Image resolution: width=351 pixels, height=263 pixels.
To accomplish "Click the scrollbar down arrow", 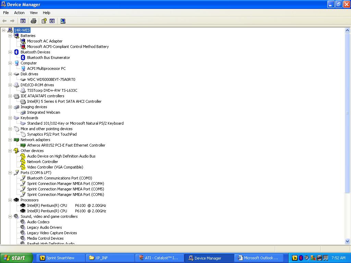I will click(348, 241).
